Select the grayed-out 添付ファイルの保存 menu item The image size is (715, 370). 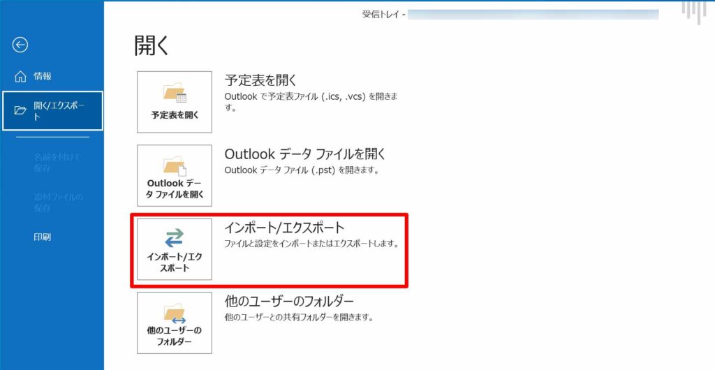(x=57, y=202)
